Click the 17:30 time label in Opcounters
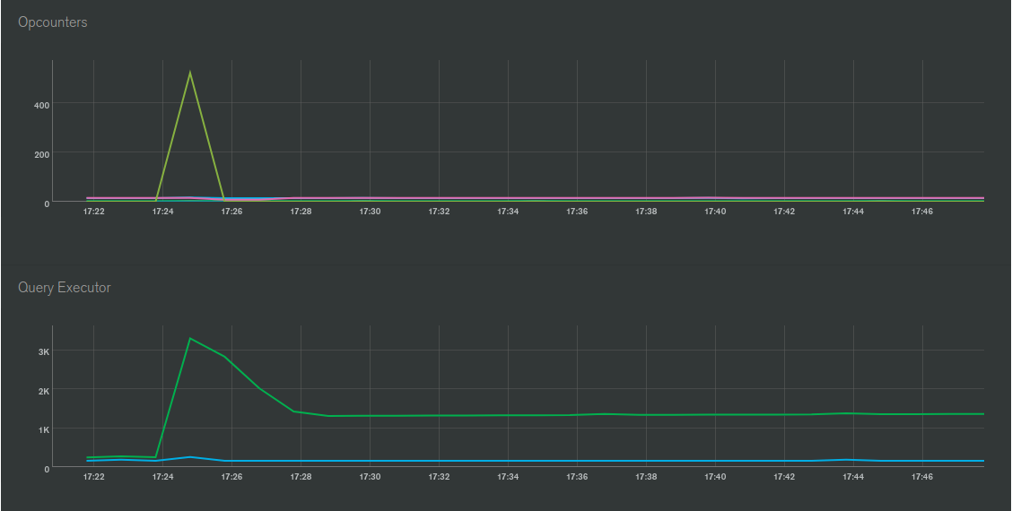 (x=370, y=212)
